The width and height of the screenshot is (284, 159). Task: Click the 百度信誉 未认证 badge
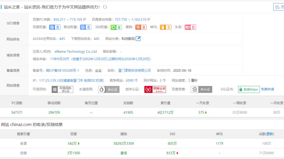point(201,89)
